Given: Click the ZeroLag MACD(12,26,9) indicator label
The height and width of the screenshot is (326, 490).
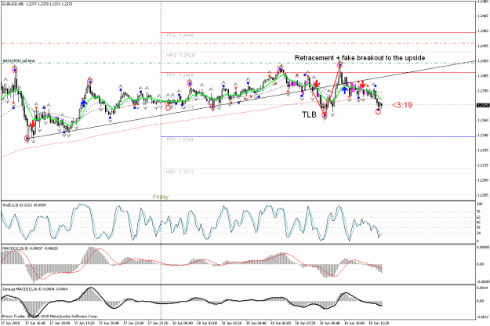Looking at the screenshot, I should (x=35, y=289).
